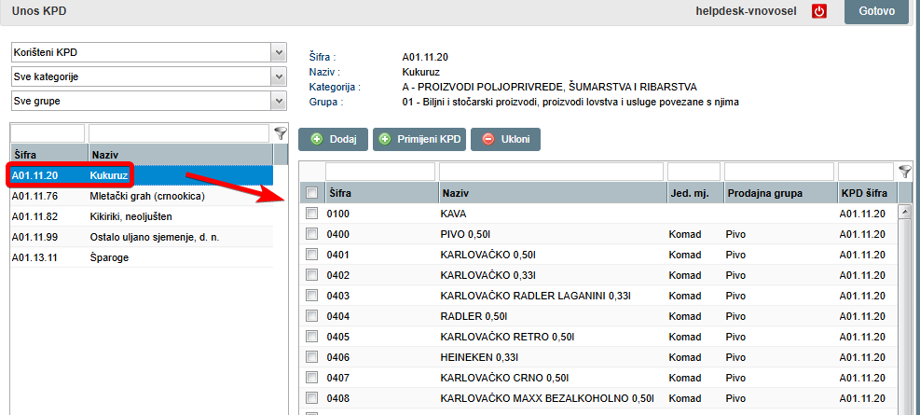Click filter funnel icon in right table
920x415 pixels.
click(904, 172)
